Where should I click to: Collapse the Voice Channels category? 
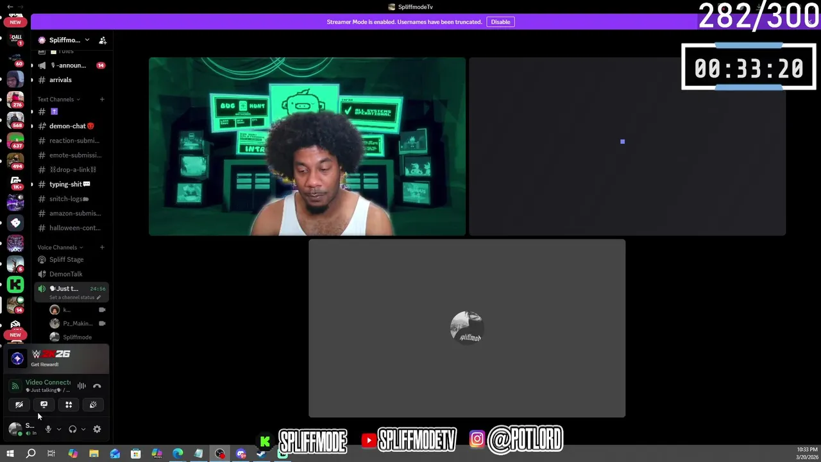(60, 248)
